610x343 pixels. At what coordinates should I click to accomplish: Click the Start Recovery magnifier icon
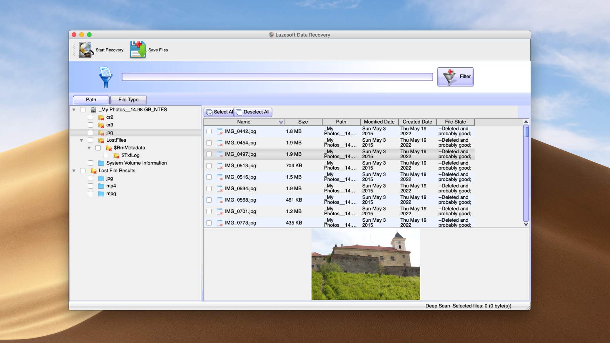point(86,50)
